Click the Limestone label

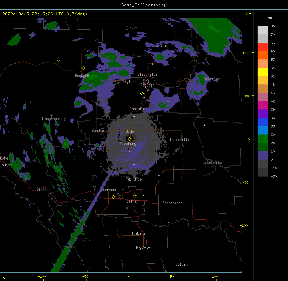pyautogui.click(x=51, y=119)
